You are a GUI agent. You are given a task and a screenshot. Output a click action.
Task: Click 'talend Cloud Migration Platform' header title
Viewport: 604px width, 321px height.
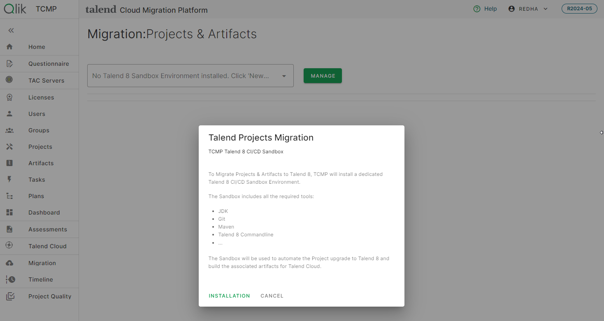146,10
